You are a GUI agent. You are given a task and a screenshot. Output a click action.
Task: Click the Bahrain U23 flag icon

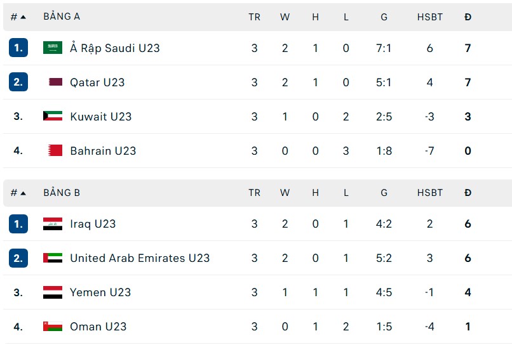55,150
